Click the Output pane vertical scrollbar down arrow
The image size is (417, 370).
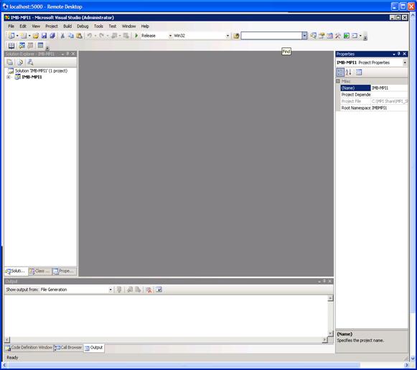pos(330,333)
